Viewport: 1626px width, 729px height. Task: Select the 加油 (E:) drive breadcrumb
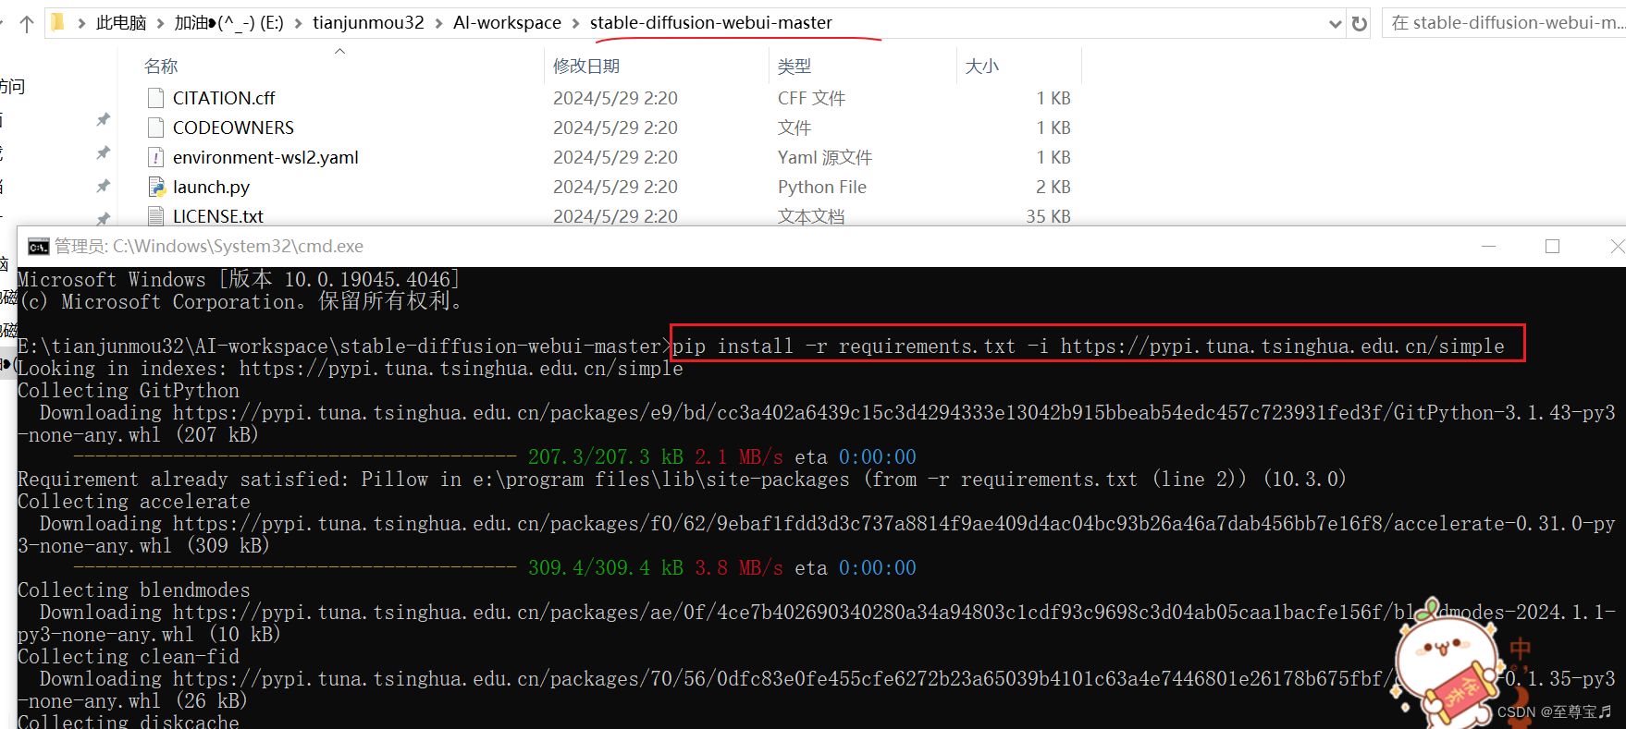point(228,23)
